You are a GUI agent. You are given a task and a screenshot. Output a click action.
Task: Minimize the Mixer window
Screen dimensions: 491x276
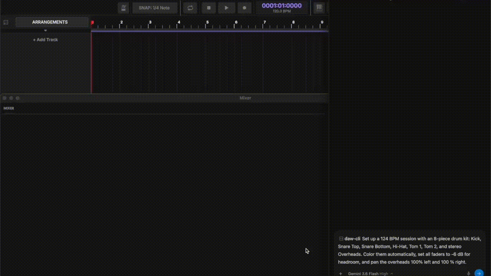(x=11, y=98)
